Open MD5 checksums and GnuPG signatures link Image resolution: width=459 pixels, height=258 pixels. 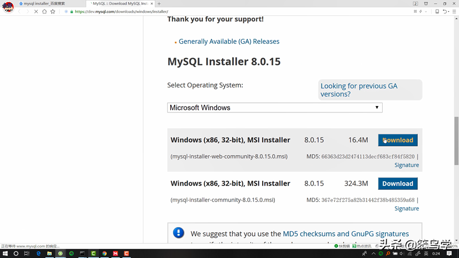point(346,233)
